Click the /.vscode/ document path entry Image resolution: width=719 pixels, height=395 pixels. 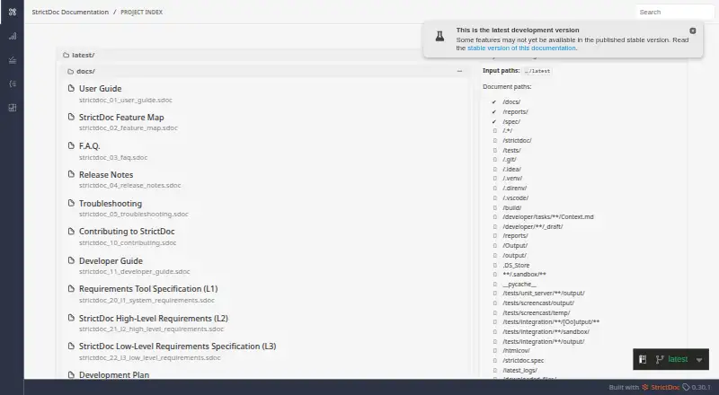click(515, 198)
